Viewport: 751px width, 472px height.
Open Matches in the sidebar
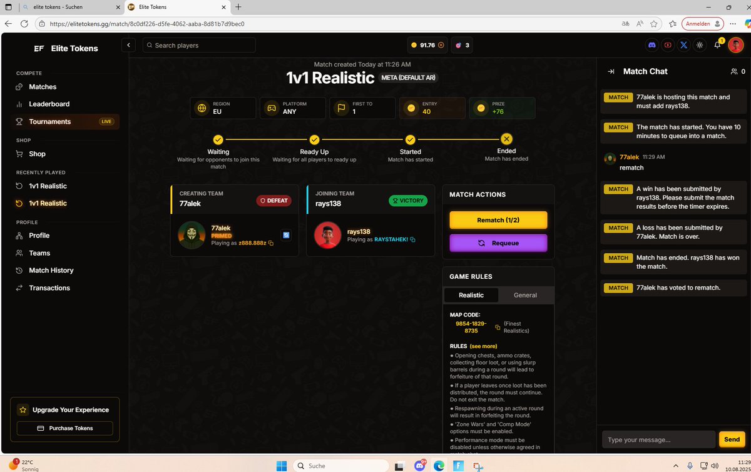tap(43, 87)
